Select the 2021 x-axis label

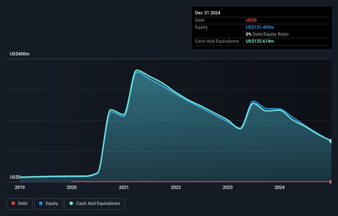(x=124, y=188)
